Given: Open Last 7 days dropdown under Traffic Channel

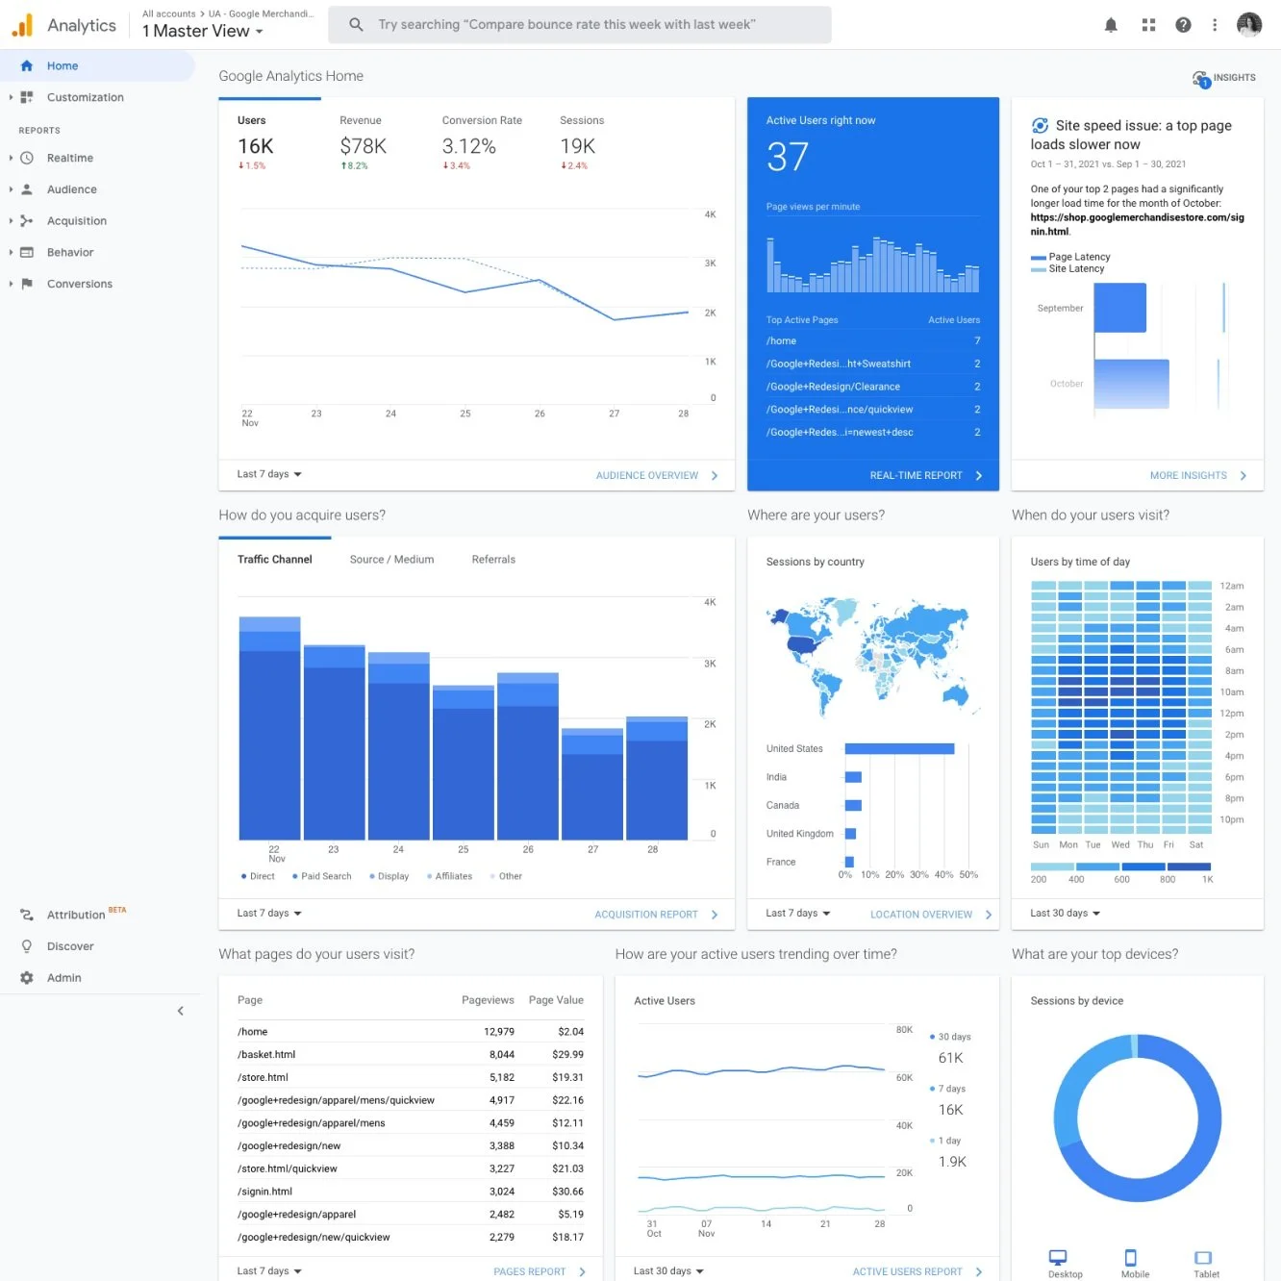Looking at the screenshot, I should (269, 914).
